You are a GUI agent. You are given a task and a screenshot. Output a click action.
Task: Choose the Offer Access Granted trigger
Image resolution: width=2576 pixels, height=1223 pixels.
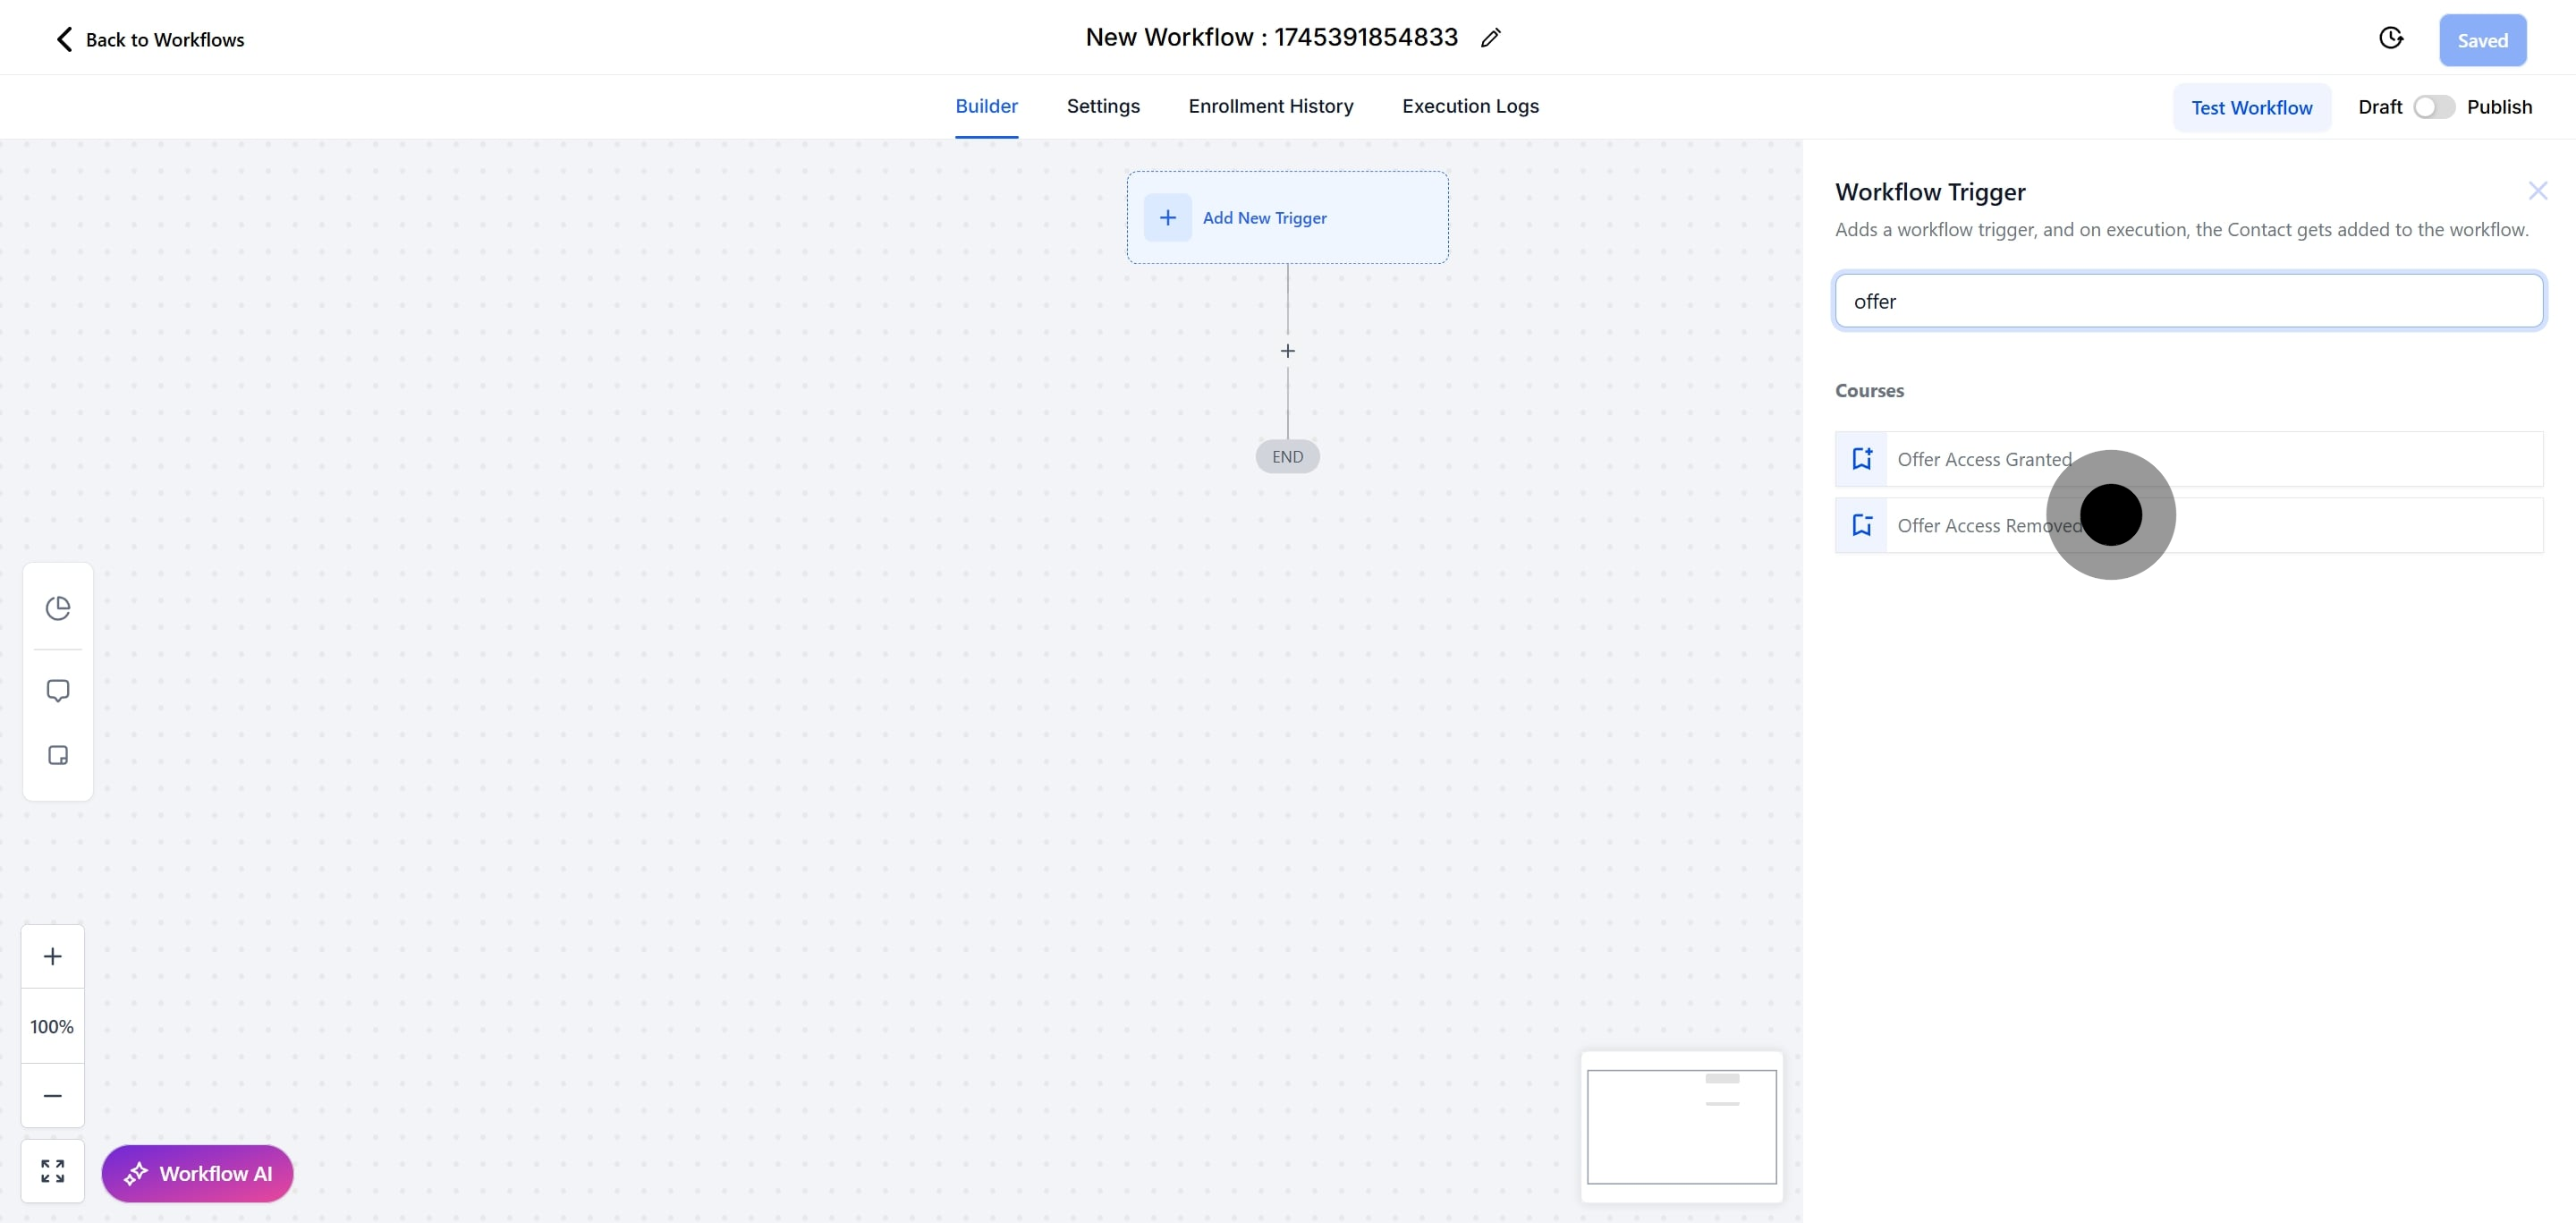pyautogui.click(x=1984, y=459)
